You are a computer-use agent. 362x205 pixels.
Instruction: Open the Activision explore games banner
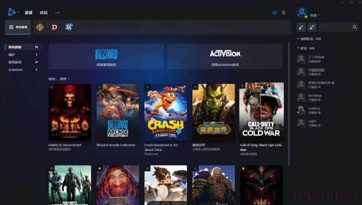[225, 56]
